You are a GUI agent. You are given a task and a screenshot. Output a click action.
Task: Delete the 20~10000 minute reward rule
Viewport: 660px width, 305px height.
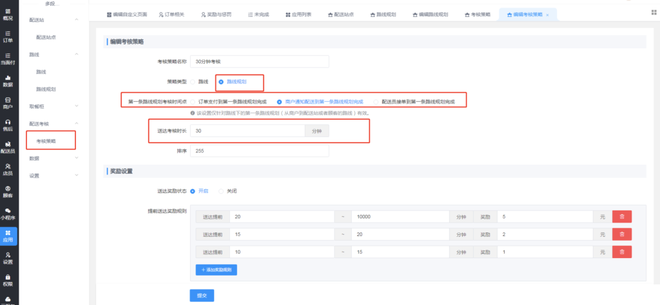pos(622,217)
